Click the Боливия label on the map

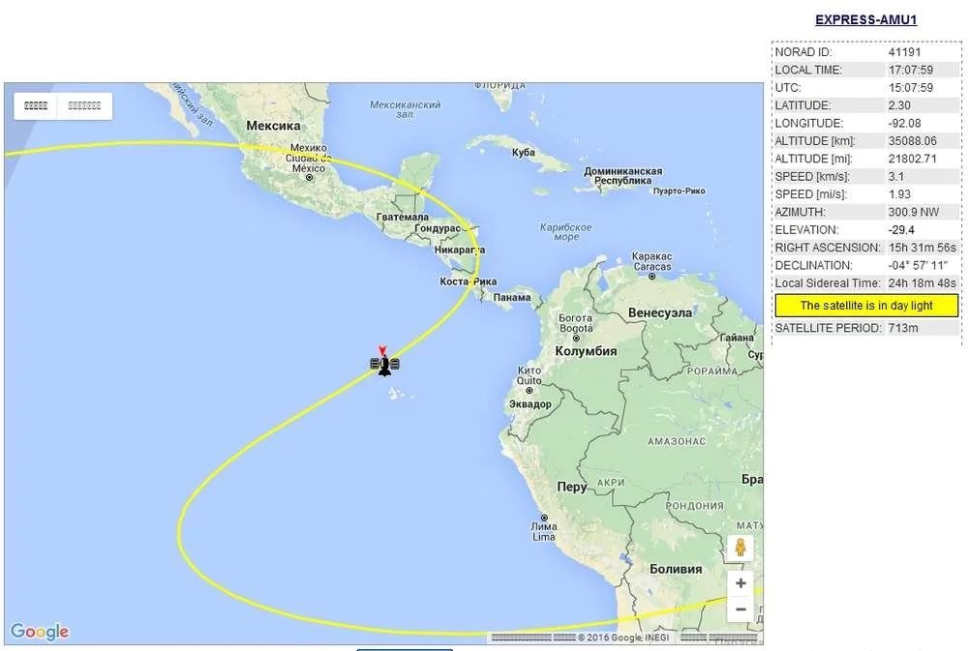tap(676, 569)
